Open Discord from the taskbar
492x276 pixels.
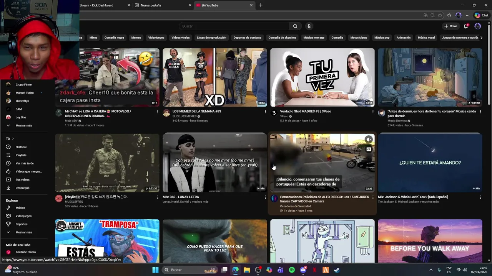tap(303, 270)
